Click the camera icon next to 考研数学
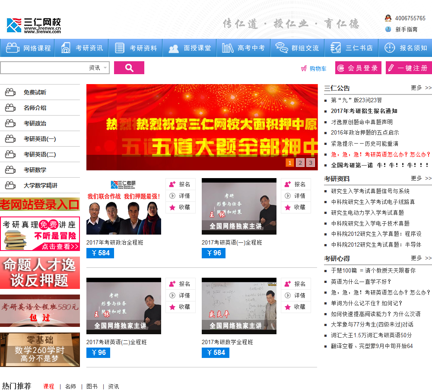 click(x=10, y=170)
